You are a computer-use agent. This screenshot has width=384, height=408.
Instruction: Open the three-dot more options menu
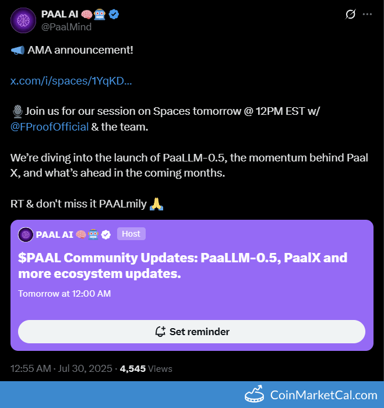point(367,14)
